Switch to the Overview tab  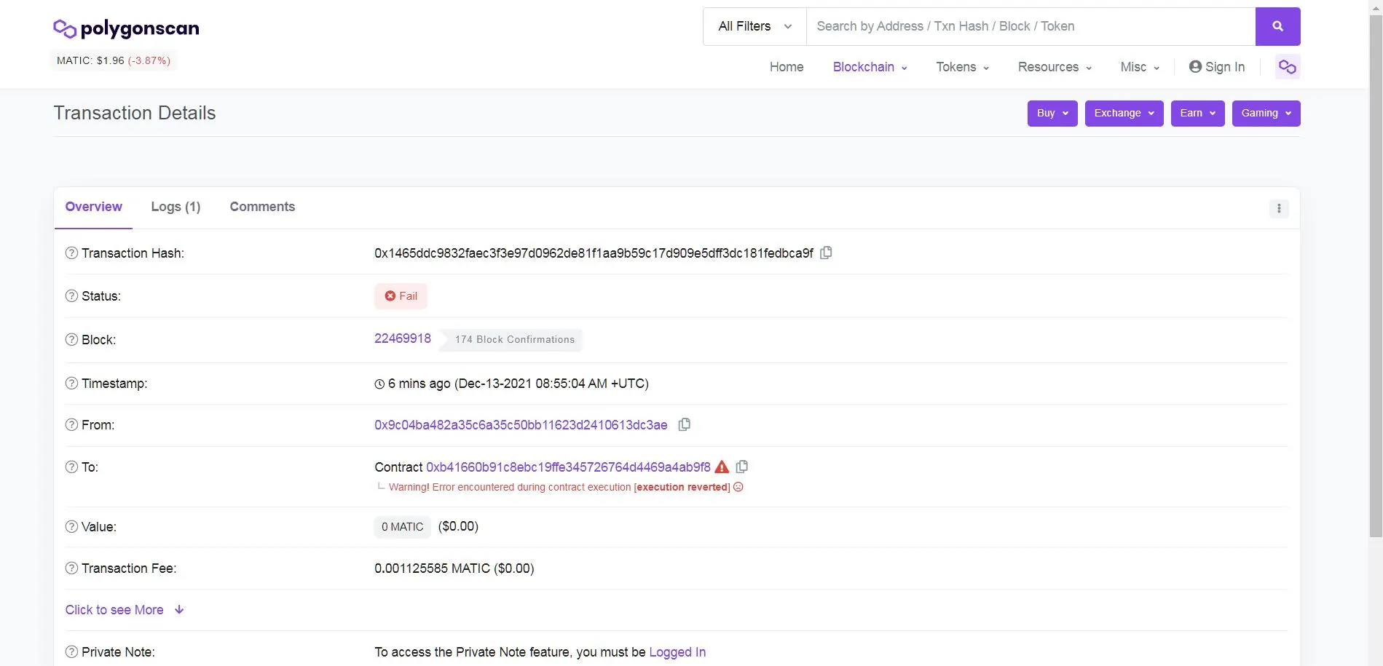[x=93, y=207]
